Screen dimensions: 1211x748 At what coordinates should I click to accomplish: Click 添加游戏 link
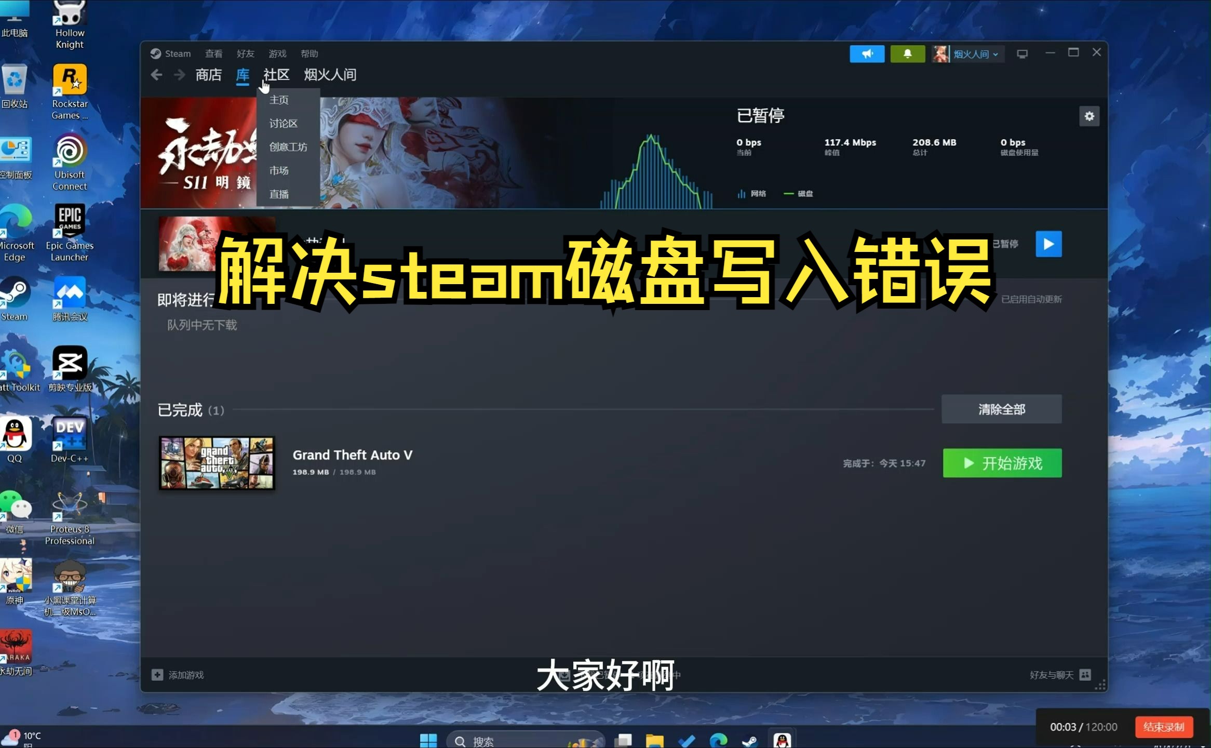186,675
